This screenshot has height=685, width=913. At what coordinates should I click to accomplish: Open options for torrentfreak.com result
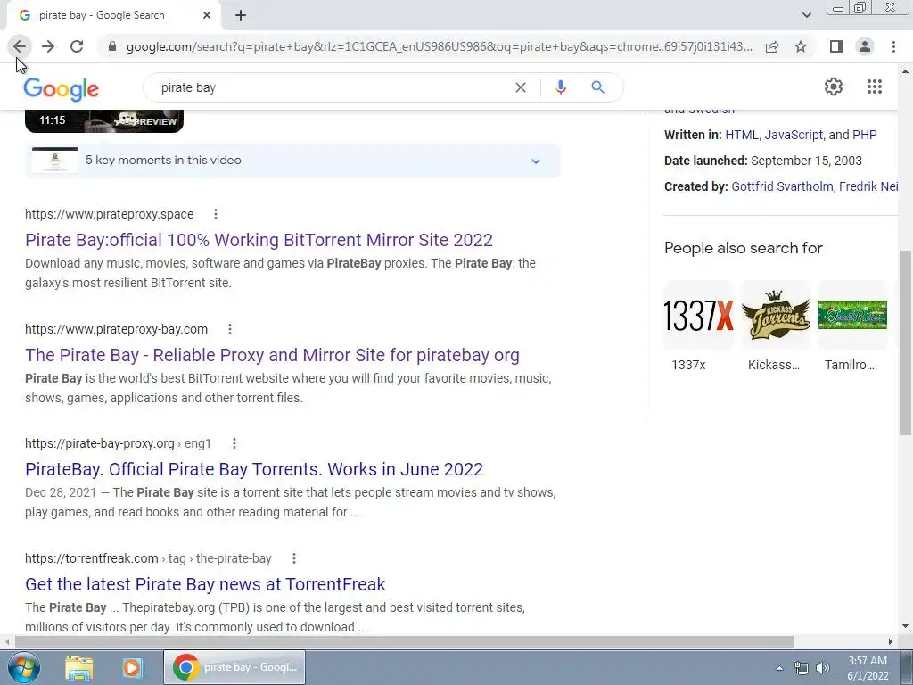coord(294,558)
